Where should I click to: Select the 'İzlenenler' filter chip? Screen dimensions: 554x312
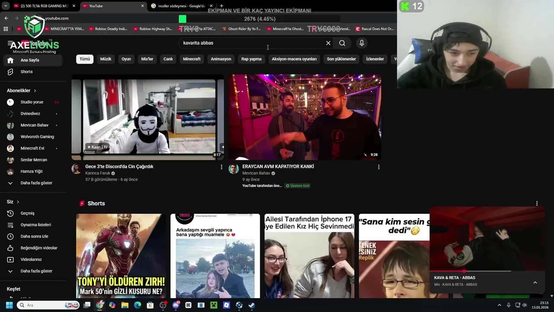375,59
